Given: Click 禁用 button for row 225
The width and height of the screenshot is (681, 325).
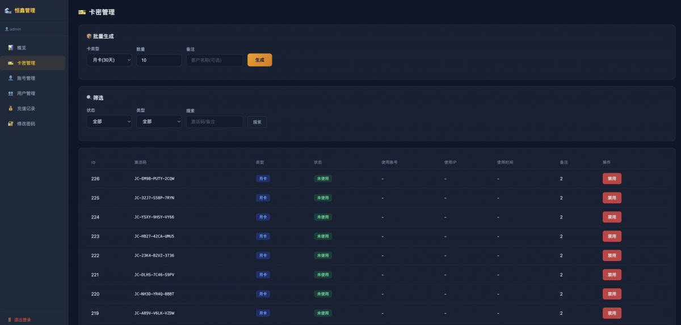Looking at the screenshot, I should tap(612, 198).
